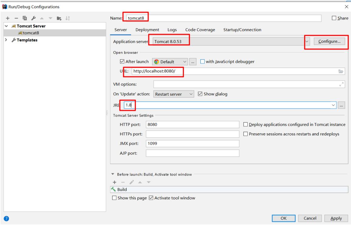
Task: Switch to the Server tab
Action: 121,30
